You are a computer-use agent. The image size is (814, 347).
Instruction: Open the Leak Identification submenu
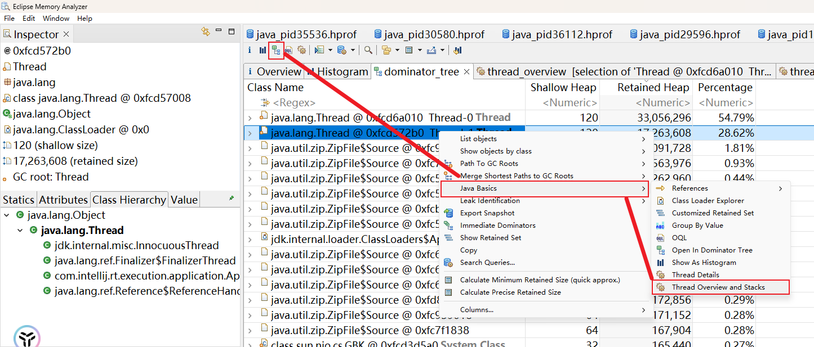[544, 200]
